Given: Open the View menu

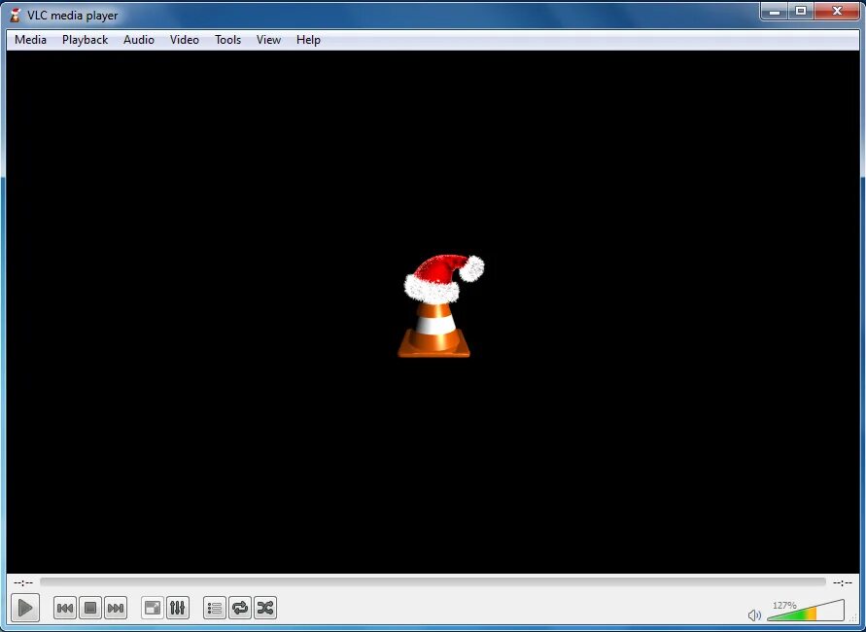Looking at the screenshot, I should pos(268,40).
